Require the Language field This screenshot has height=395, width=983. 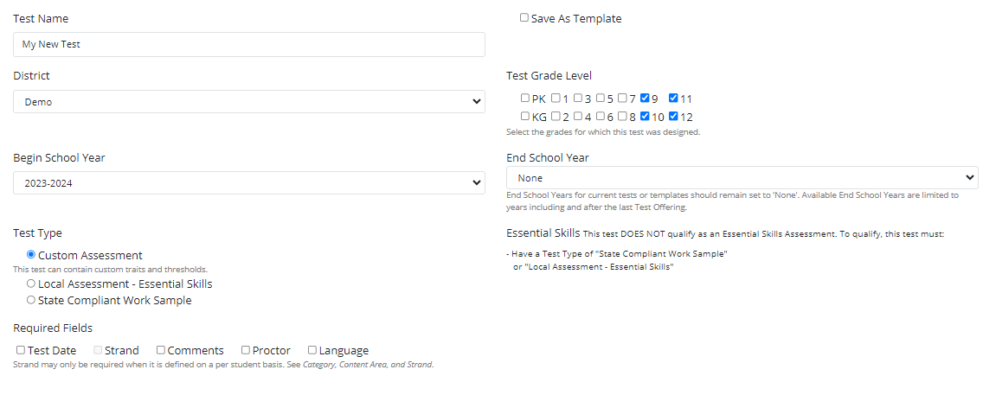click(x=312, y=350)
